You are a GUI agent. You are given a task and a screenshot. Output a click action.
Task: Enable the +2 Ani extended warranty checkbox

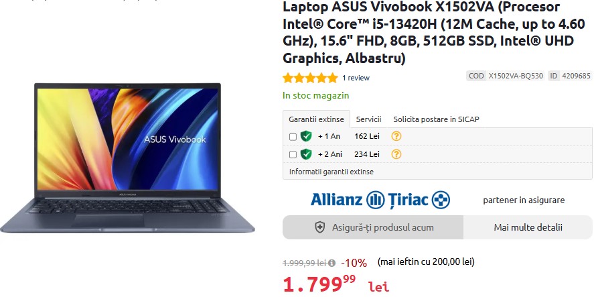(x=293, y=155)
